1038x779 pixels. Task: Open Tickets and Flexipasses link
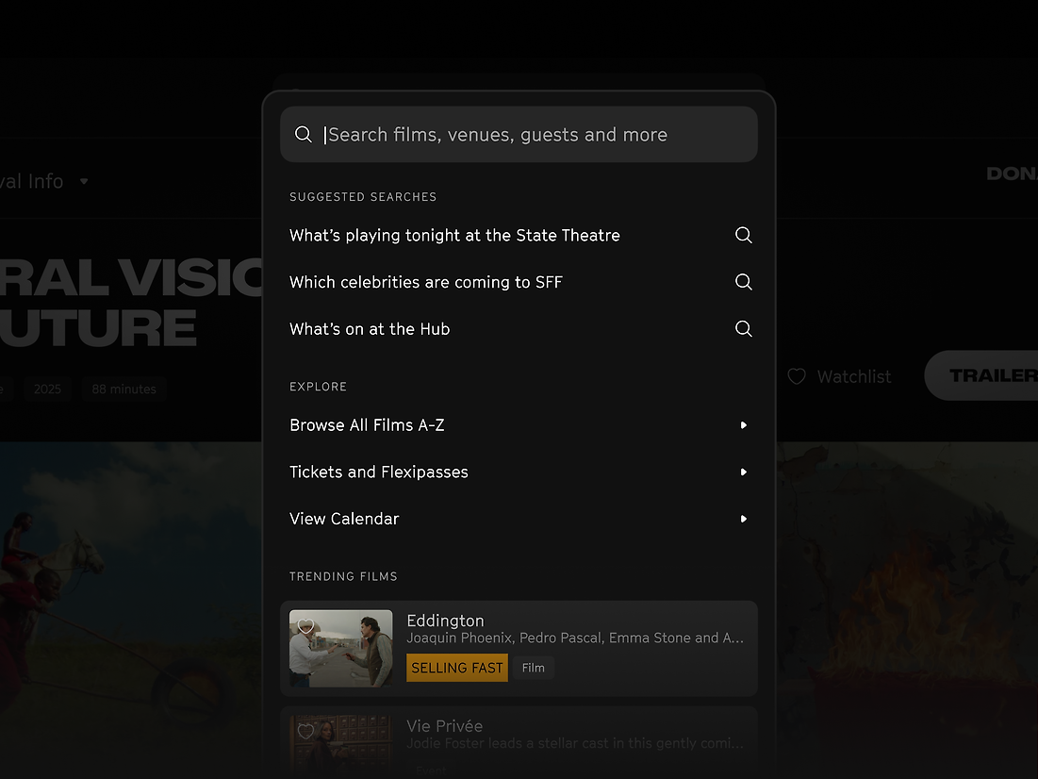point(378,472)
